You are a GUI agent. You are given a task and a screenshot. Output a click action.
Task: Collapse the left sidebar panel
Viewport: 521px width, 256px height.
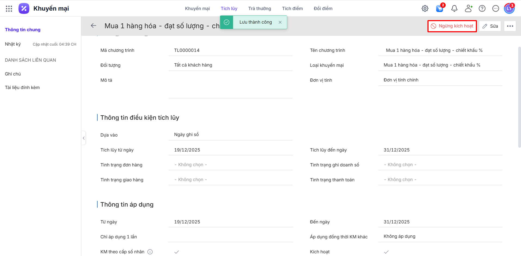click(x=84, y=138)
